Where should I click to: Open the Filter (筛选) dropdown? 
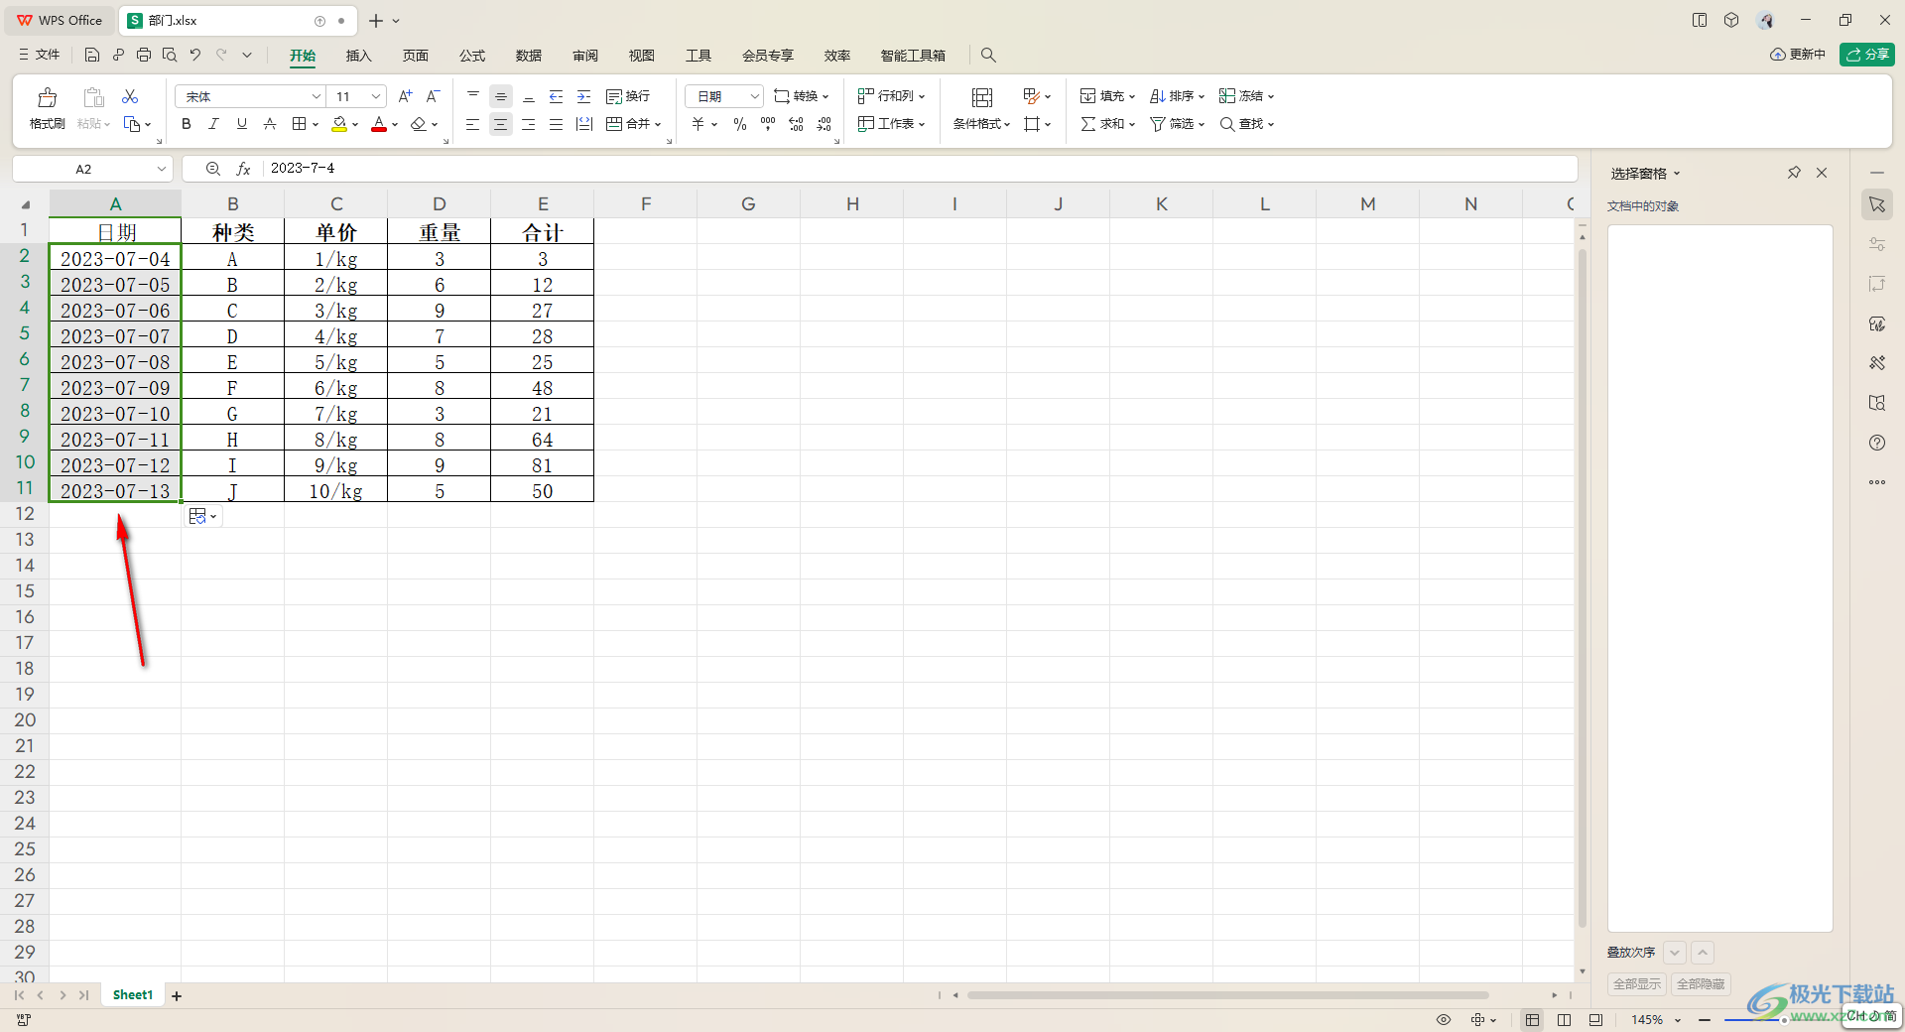(x=1177, y=124)
